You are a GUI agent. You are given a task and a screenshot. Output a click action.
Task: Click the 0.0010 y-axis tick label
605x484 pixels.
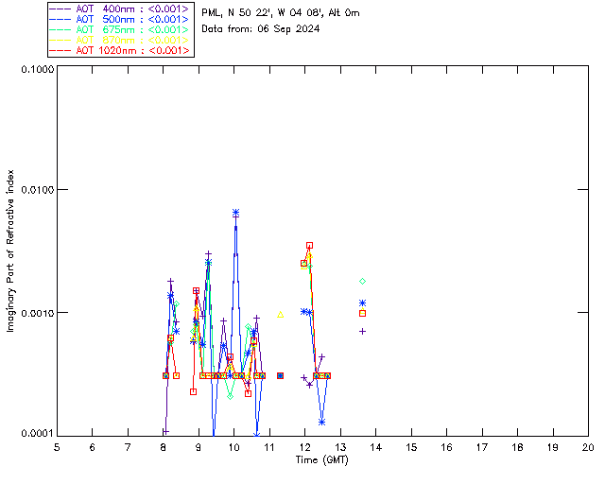[x=35, y=313]
